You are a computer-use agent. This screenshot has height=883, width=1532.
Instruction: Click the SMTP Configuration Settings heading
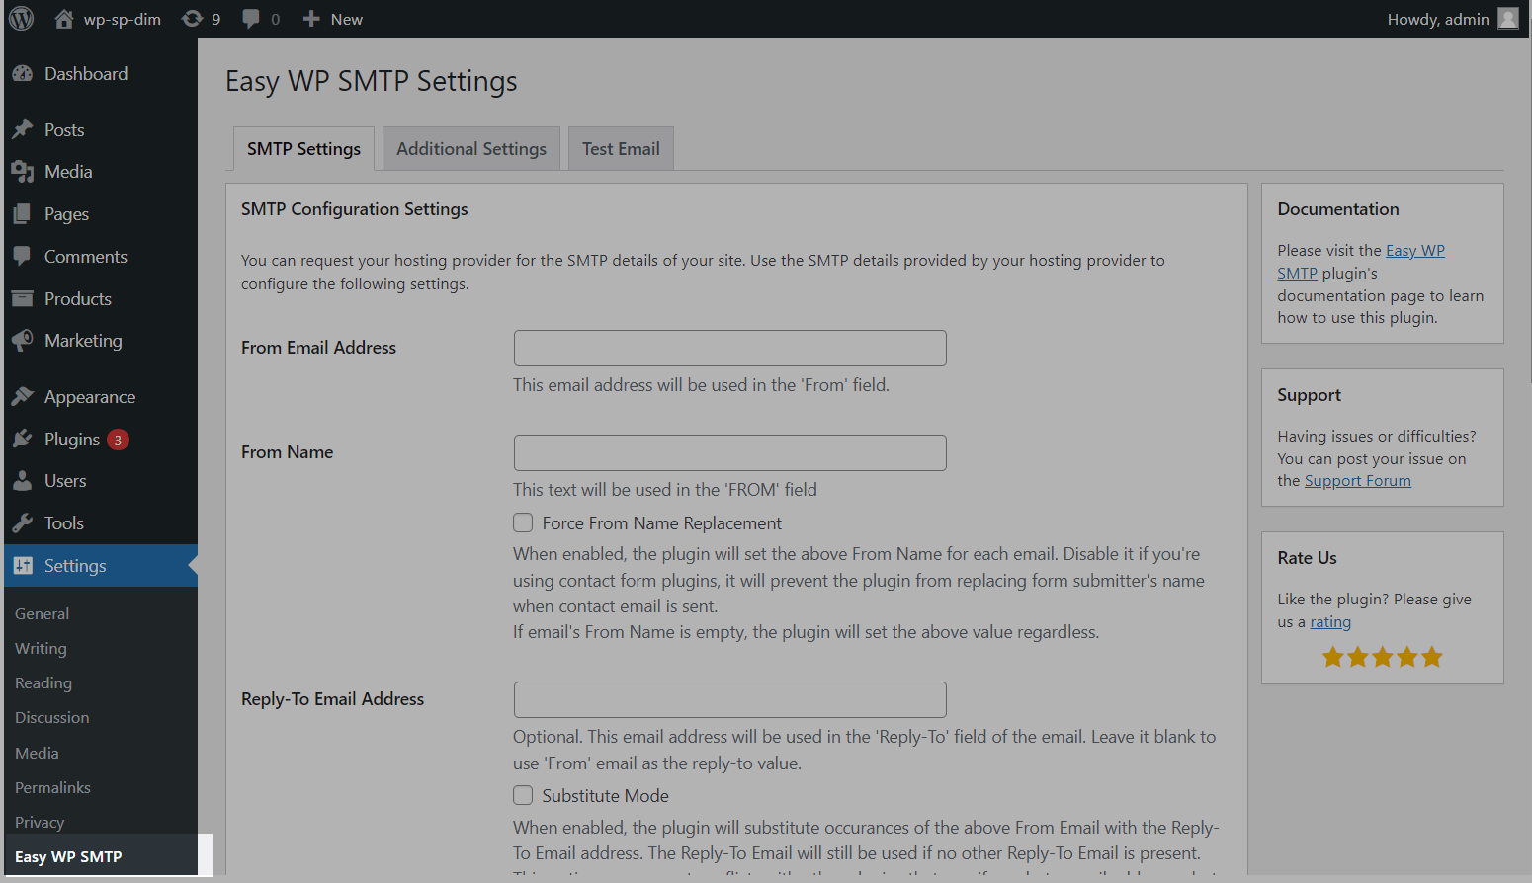click(355, 209)
